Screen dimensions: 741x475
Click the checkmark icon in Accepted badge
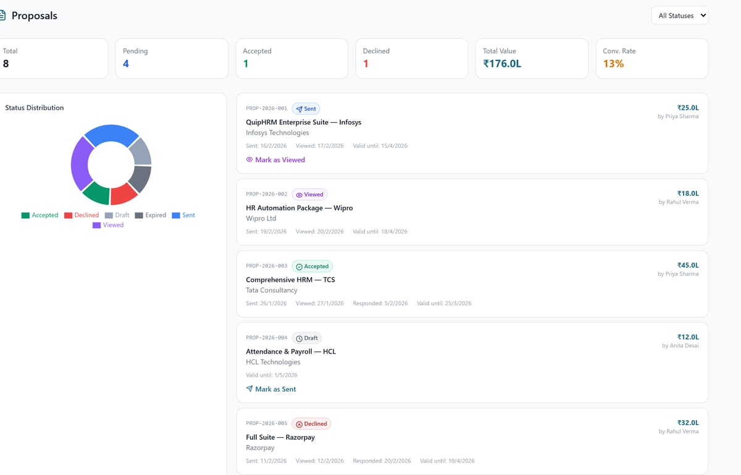pos(299,267)
